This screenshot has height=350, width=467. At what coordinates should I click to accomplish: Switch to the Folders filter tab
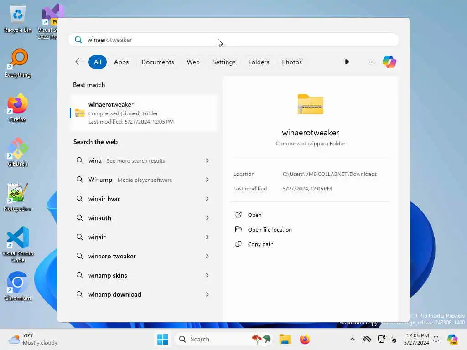[259, 62]
